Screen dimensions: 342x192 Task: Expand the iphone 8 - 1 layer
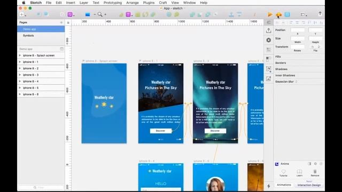coord(20,62)
